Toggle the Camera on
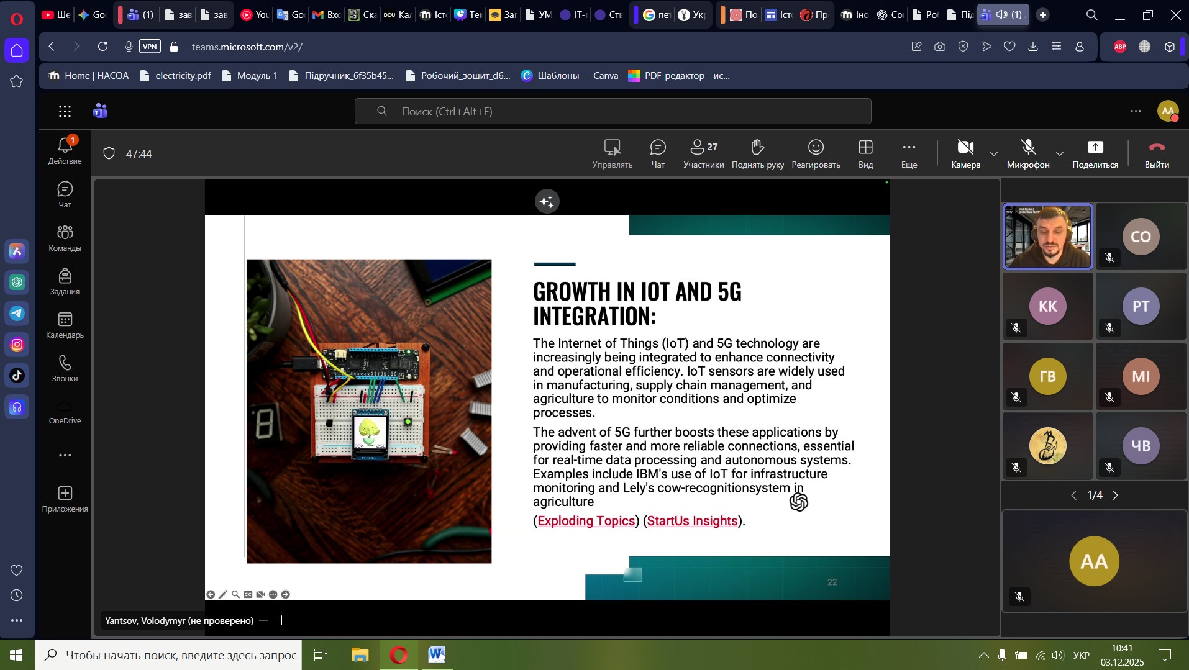 tap(965, 153)
